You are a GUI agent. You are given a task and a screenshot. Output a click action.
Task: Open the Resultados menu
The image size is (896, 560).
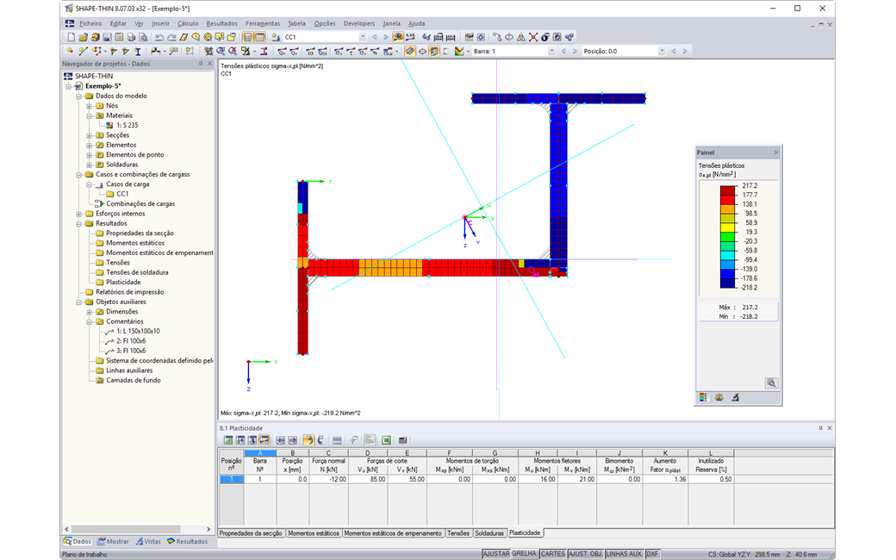coord(221,23)
